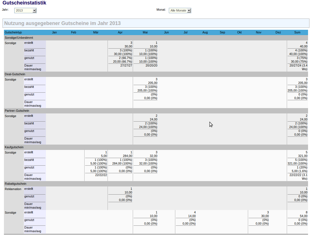Viewport: 310px width, 235px height.
Task: Click the 27/27/27 duration value in April
Action: click(x=126, y=65)
